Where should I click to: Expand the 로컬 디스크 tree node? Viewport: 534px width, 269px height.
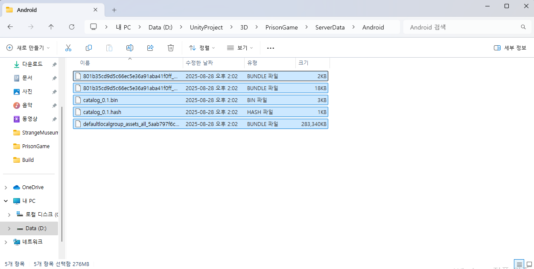click(x=9, y=214)
